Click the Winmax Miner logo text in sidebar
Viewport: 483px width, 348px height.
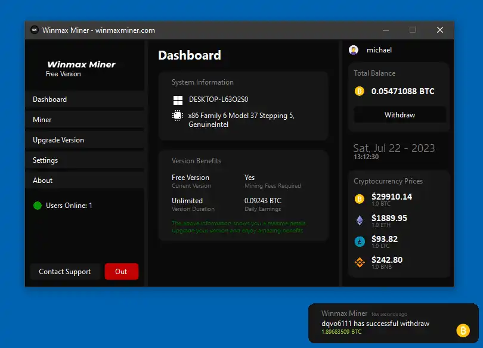click(81, 64)
